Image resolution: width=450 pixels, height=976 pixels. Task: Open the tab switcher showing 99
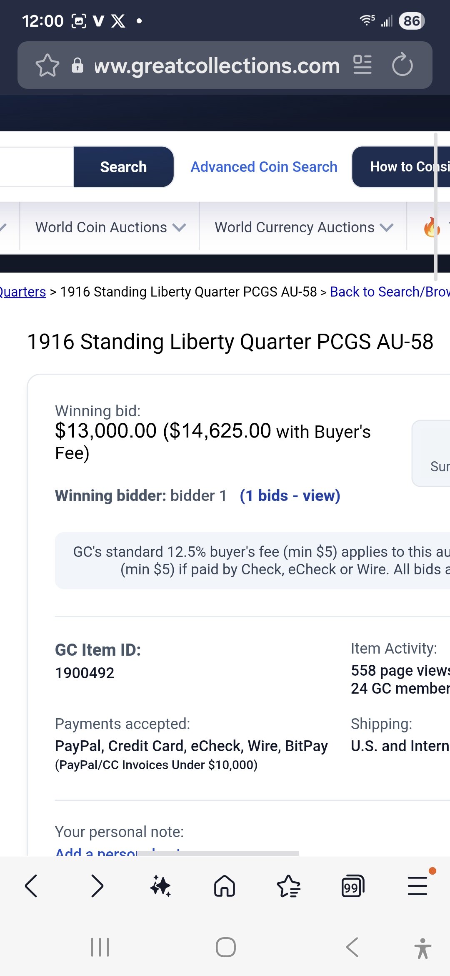[x=352, y=886]
